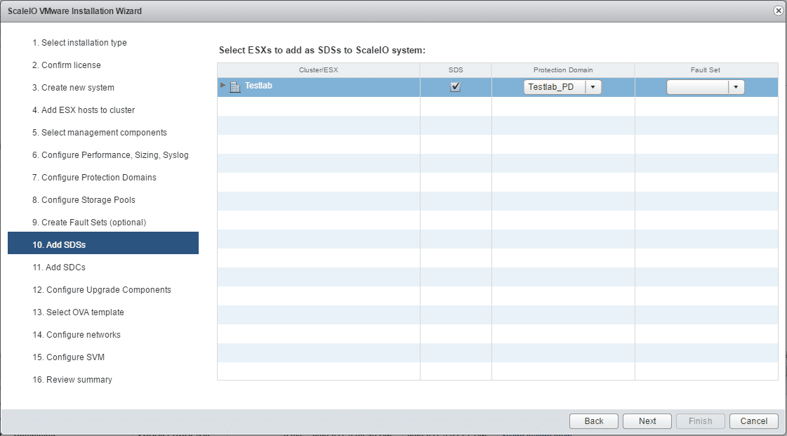This screenshot has height=436, width=787.
Task: Go to step 2 Confirm license
Action: [66, 65]
